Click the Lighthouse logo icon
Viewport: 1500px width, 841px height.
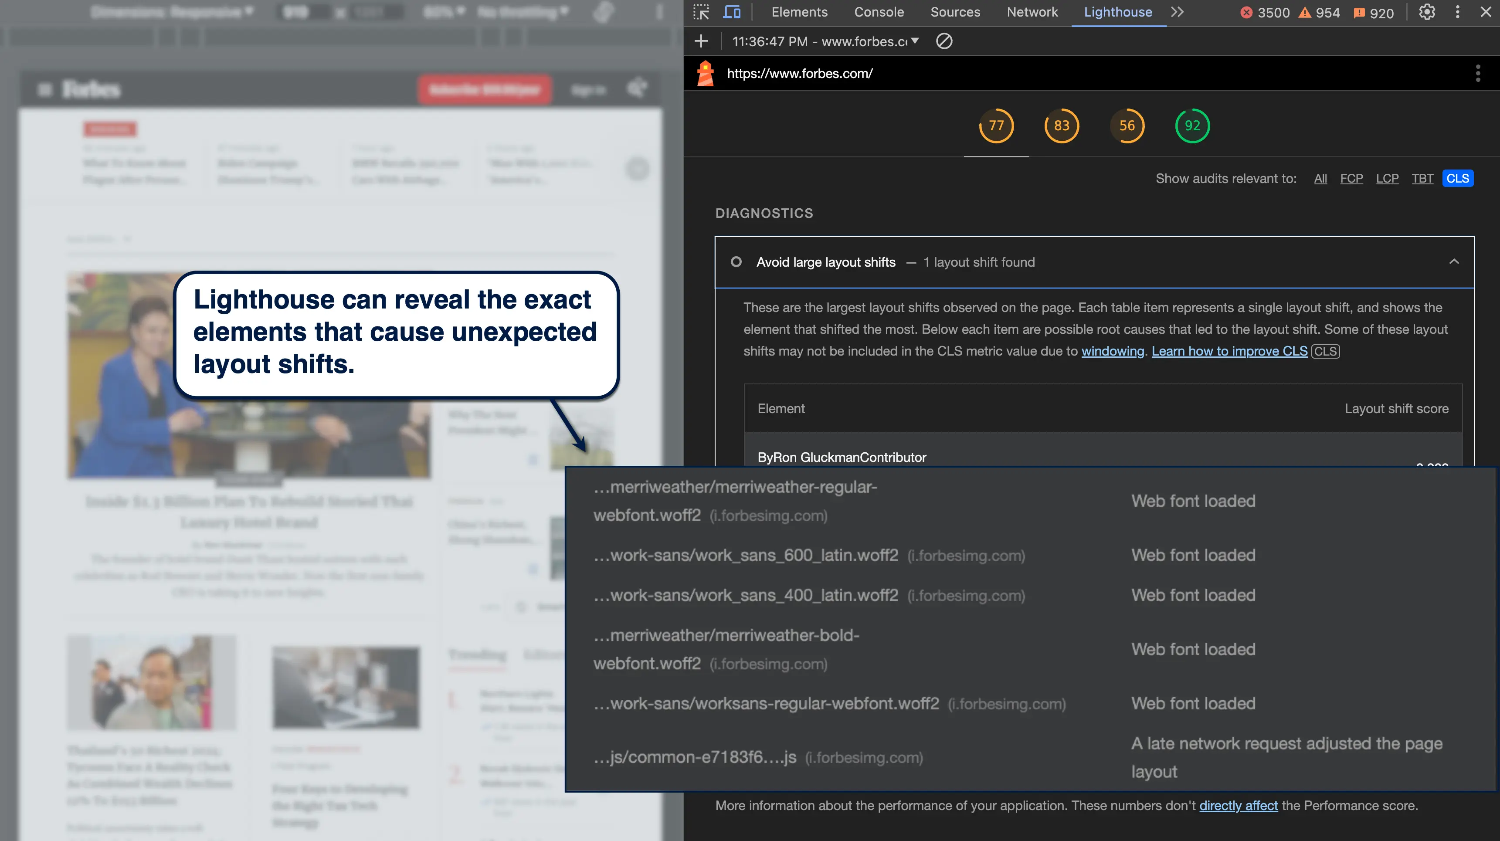705,73
